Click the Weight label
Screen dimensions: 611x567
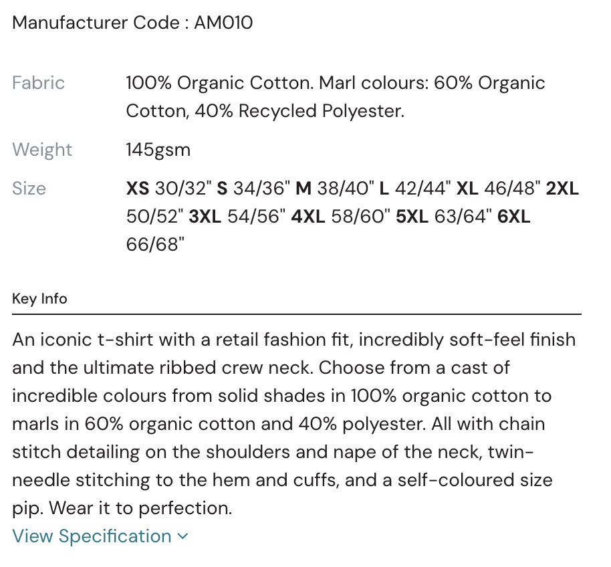click(42, 150)
